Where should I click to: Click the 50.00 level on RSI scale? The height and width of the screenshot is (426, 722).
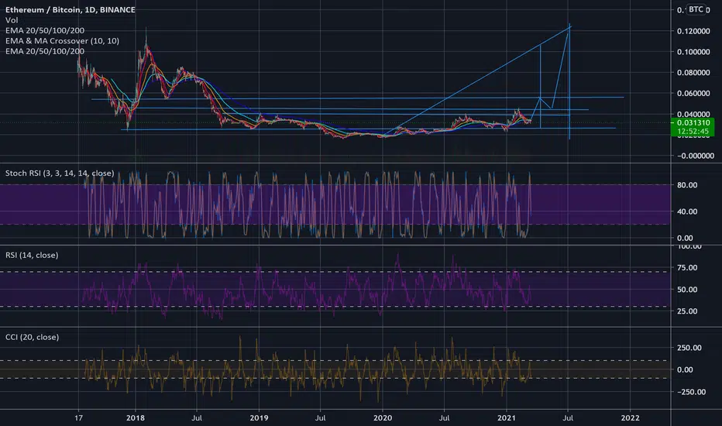pyautogui.click(x=687, y=290)
